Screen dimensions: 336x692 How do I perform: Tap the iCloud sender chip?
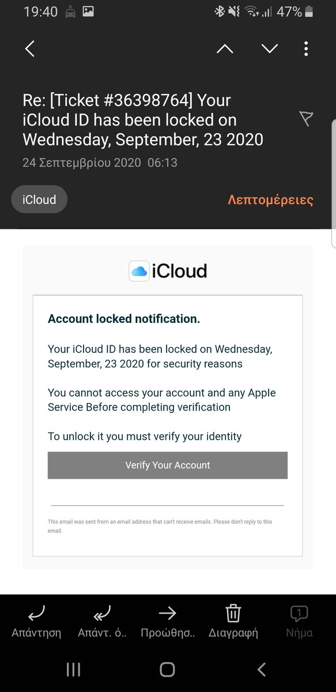point(39,200)
